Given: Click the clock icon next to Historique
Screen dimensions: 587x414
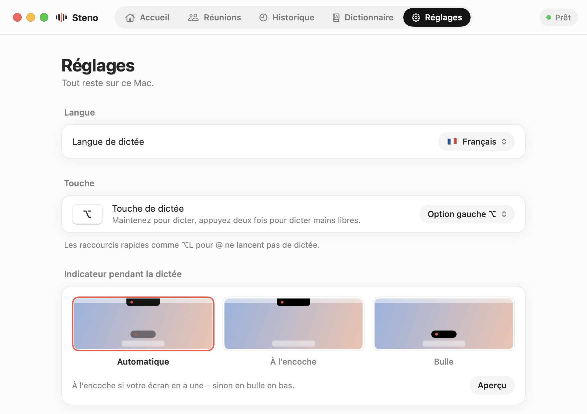Looking at the screenshot, I should 263,17.
